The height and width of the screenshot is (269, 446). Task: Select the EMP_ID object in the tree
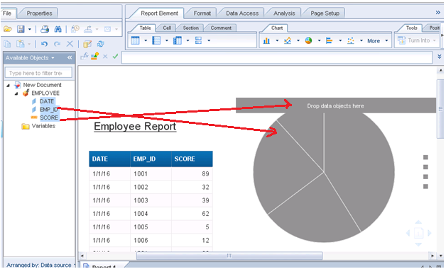[x=48, y=110]
